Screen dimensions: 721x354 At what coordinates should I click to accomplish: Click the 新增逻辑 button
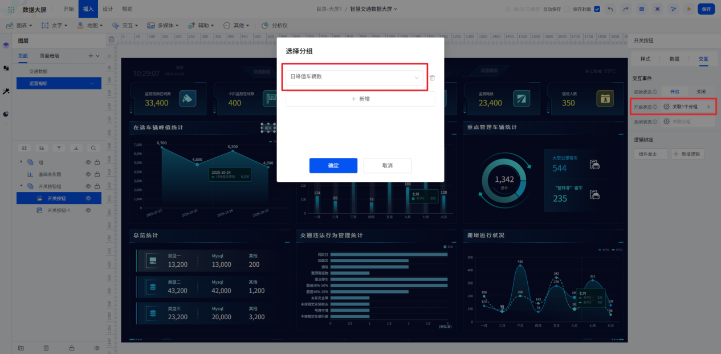coord(687,154)
